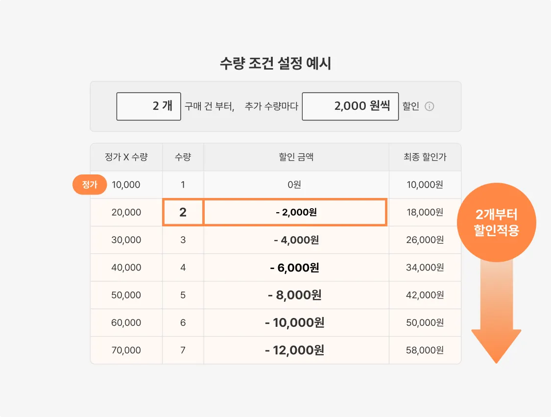The image size is (551, 417).
Task: Select the 30,000 list price cell
Action: pyautogui.click(x=126, y=240)
